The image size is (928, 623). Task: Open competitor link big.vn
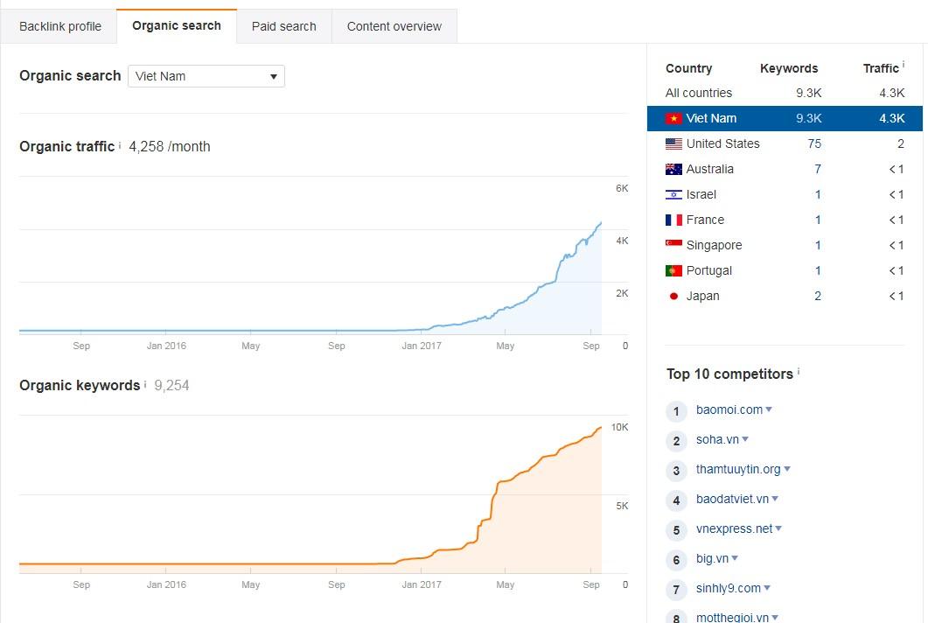tap(712, 558)
